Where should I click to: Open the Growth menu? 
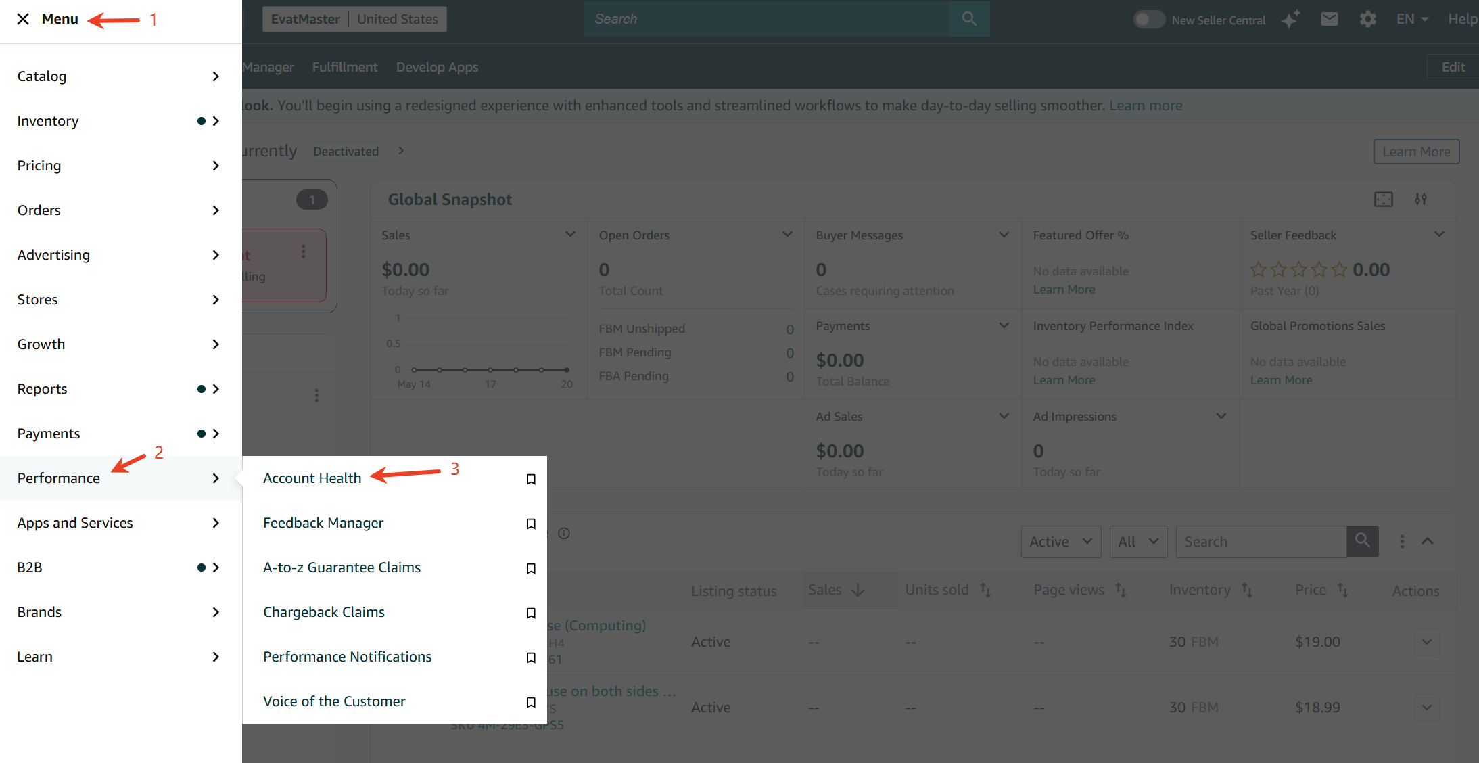pyautogui.click(x=120, y=344)
